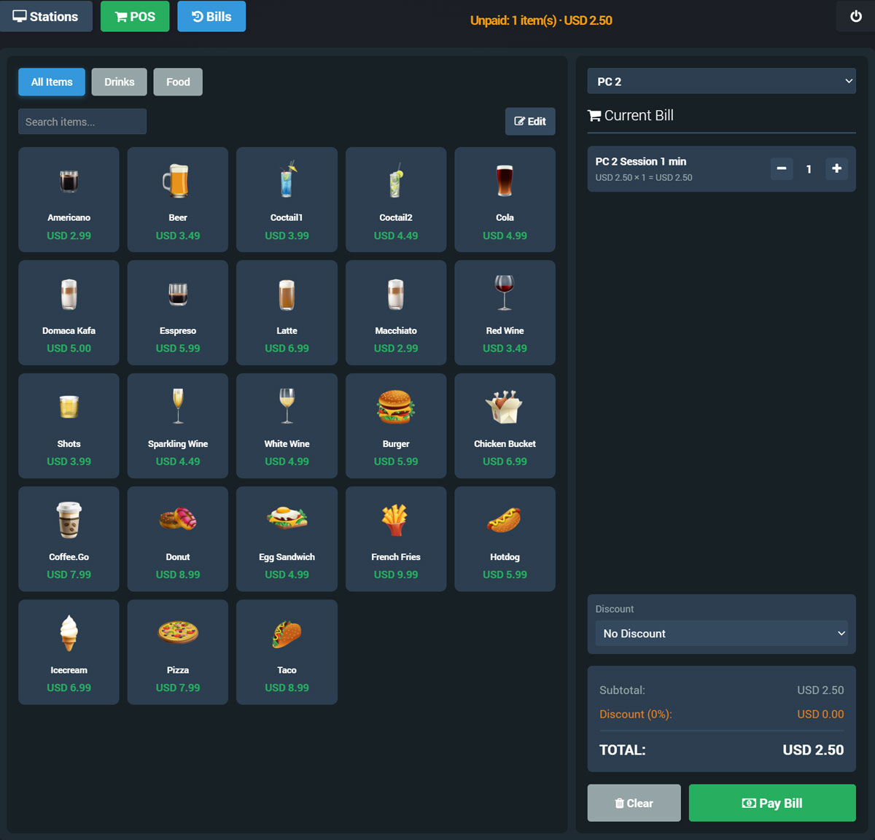Filter items by Drinks category
The height and width of the screenshot is (840, 875).
pyautogui.click(x=119, y=82)
